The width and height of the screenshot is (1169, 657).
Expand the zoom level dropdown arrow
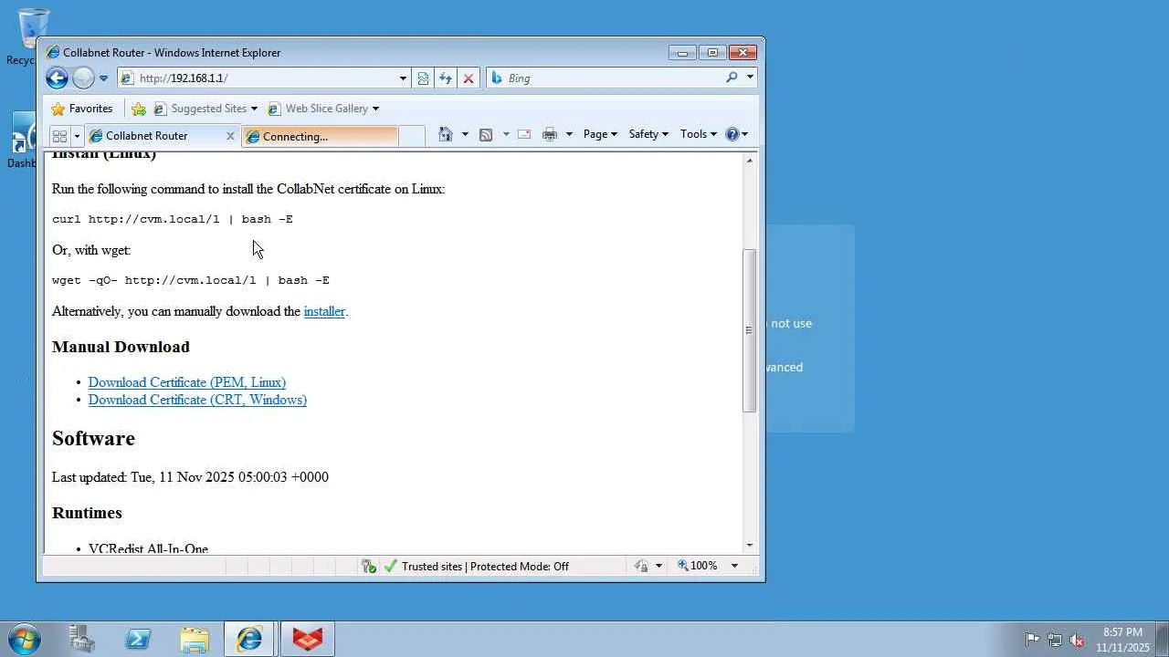pyautogui.click(x=734, y=567)
